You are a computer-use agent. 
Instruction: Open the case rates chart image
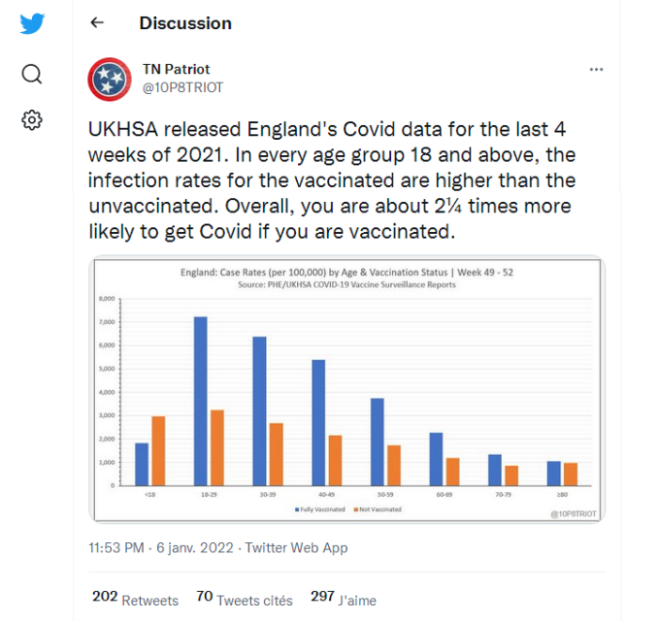click(346, 390)
